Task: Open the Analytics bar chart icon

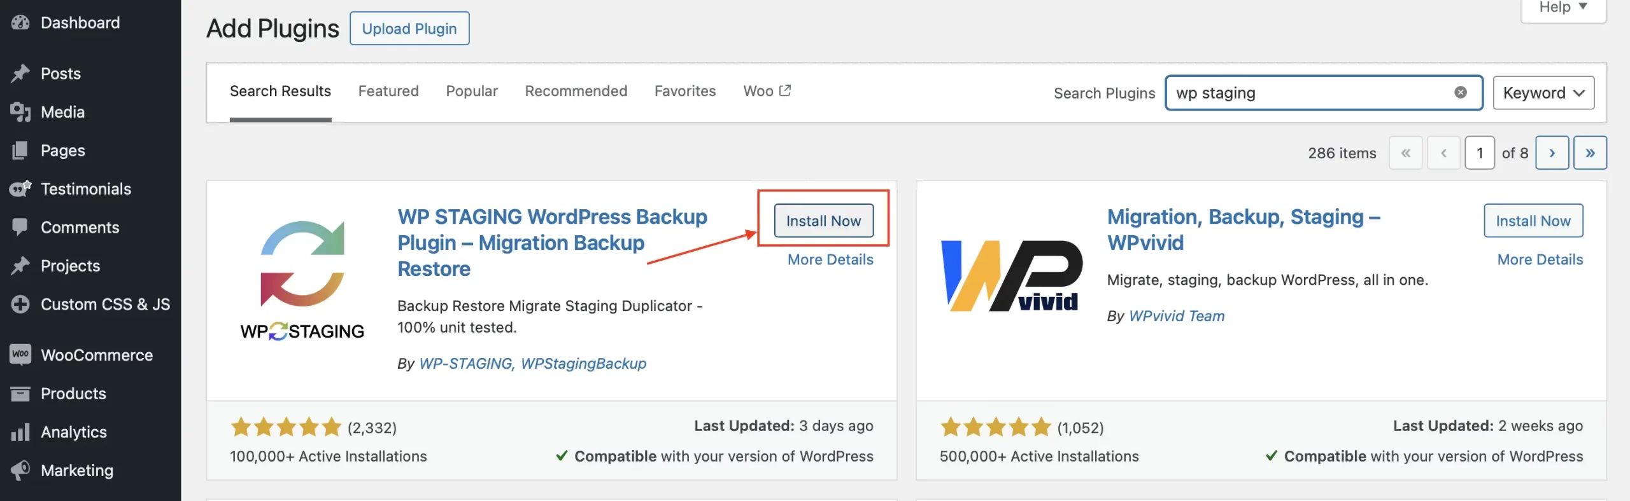Action: pyautogui.click(x=21, y=432)
